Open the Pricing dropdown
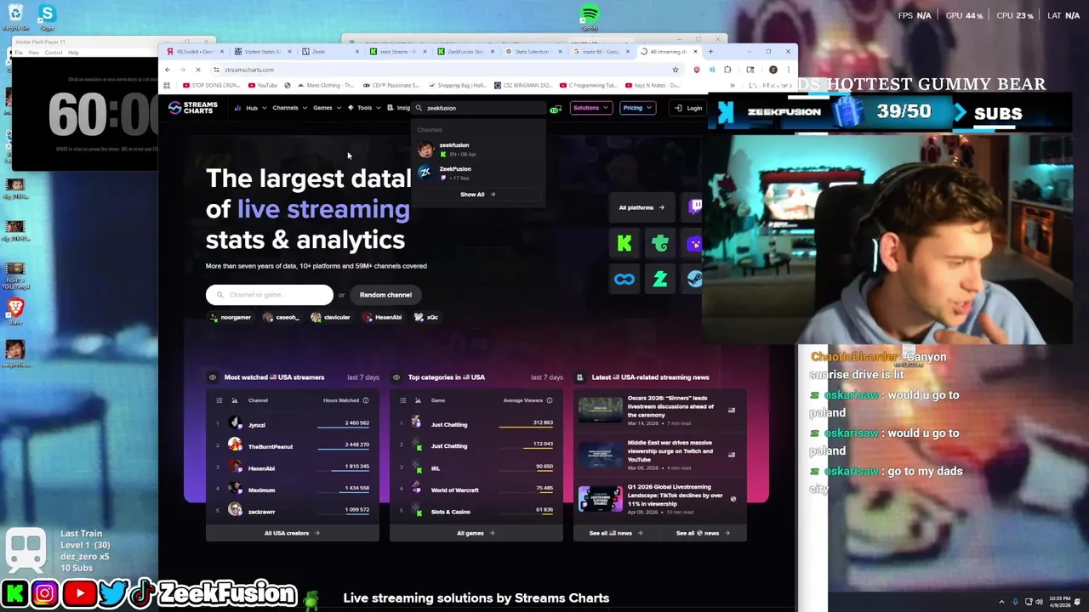Viewport: 1089px width, 612px height. coord(637,108)
